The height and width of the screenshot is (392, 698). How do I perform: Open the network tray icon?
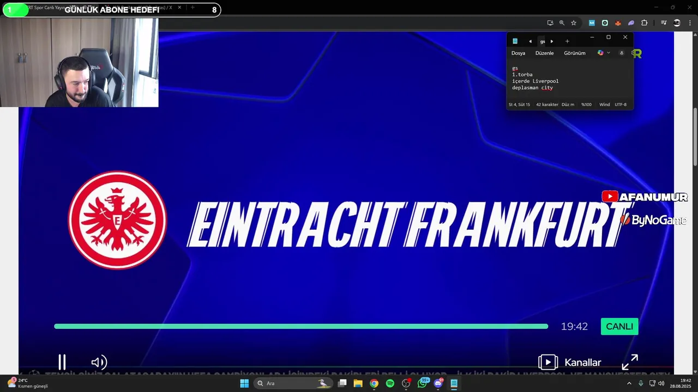(x=652, y=383)
